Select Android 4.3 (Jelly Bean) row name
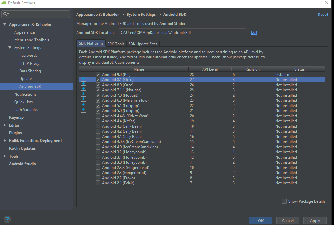This screenshot has width=334, height=225. (x=122, y=126)
